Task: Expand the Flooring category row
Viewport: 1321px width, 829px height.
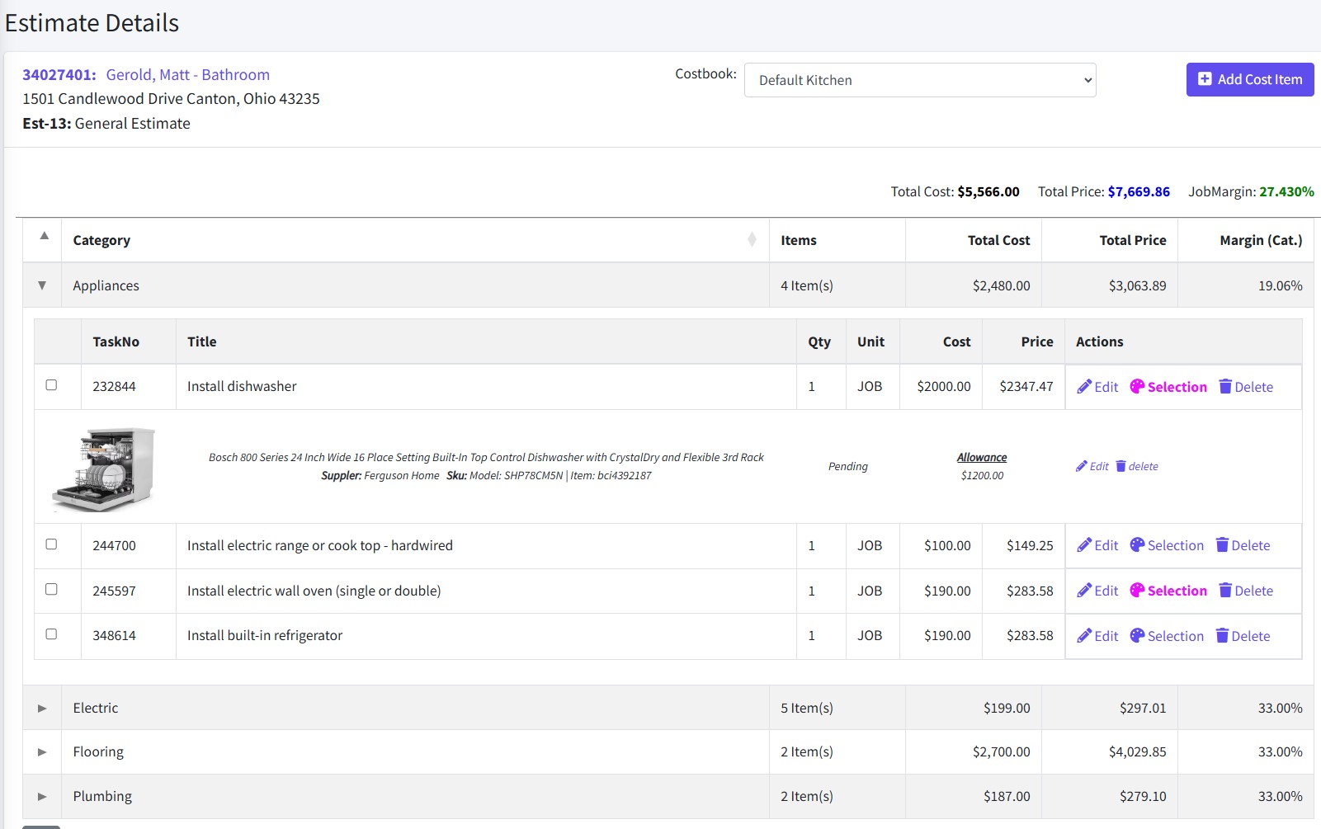Action: tap(42, 752)
